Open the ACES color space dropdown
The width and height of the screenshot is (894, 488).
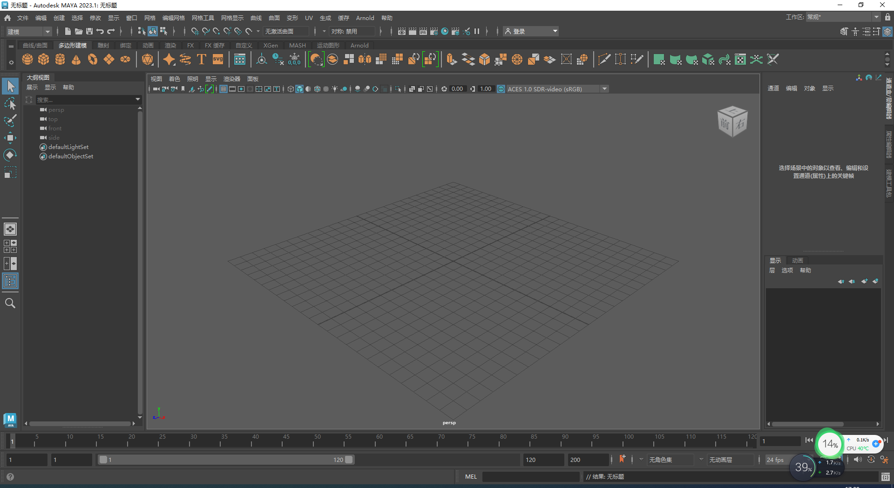click(x=604, y=88)
